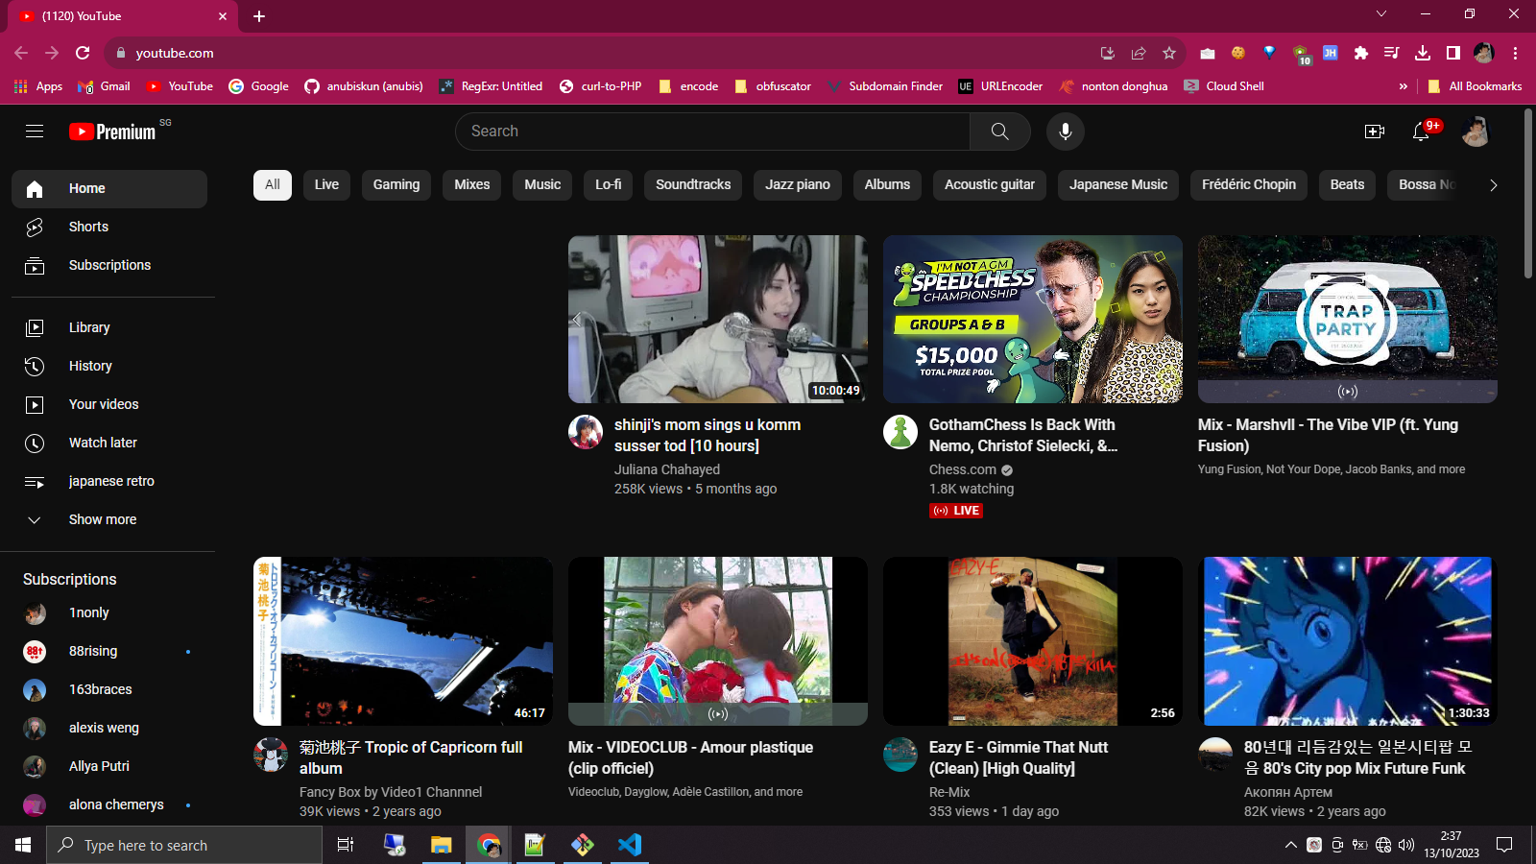Open Watch later playlist
This screenshot has height=864, width=1536.
point(109,444)
